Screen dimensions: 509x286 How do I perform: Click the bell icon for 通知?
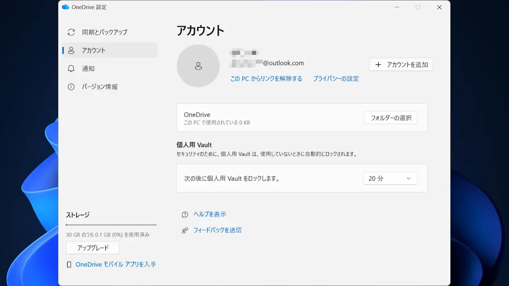click(71, 69)
